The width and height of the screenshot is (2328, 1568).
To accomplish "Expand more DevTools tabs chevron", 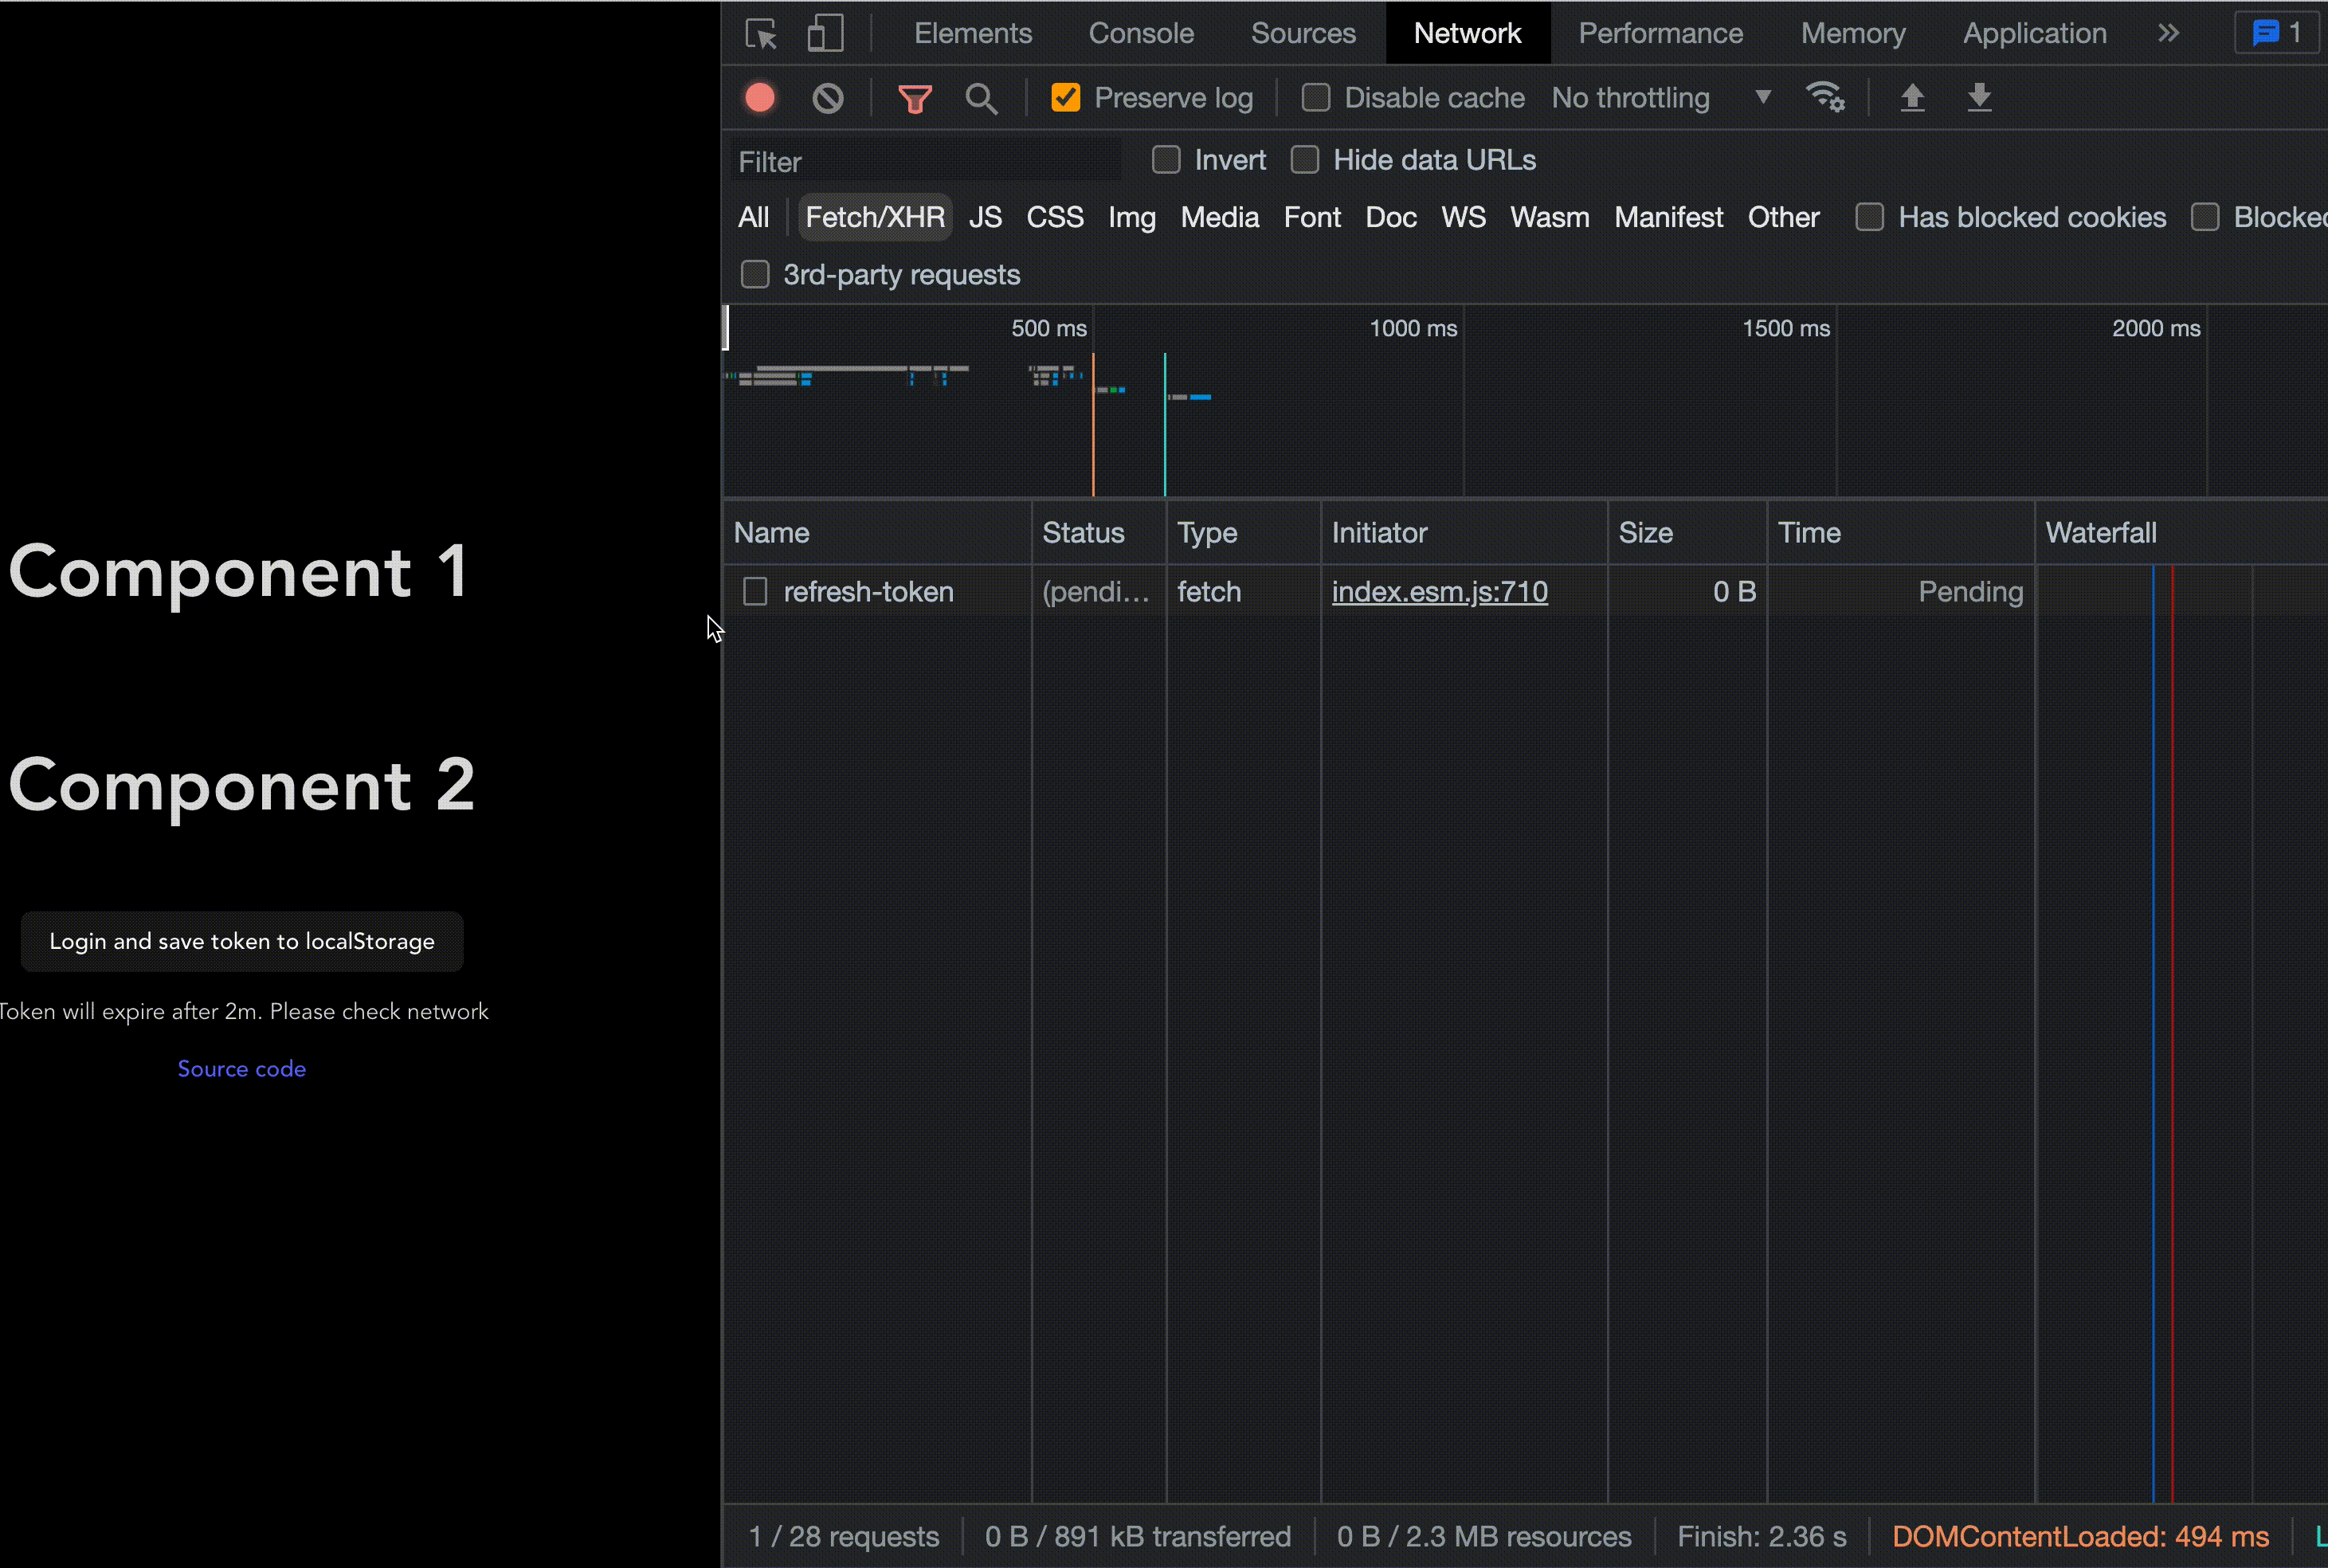I will 2168,34.
